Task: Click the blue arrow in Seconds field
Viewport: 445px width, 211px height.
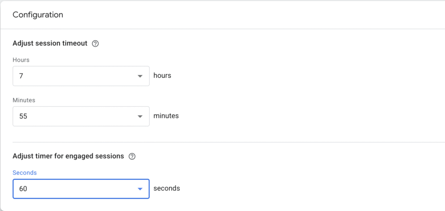Action: tap(140, 189)
